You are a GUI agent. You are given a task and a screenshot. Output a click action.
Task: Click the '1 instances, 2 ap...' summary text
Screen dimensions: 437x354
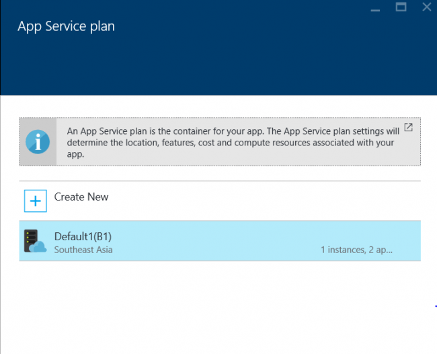[356, 250]
